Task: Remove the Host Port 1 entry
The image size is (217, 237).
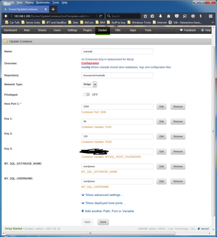Action: click(x=178, y=106)
